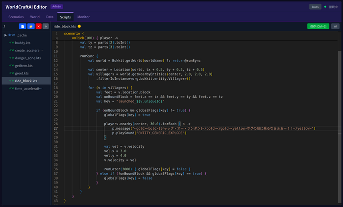Click line number 27 in the gutter
Screen dimensions: 343x207
(56, 128)
